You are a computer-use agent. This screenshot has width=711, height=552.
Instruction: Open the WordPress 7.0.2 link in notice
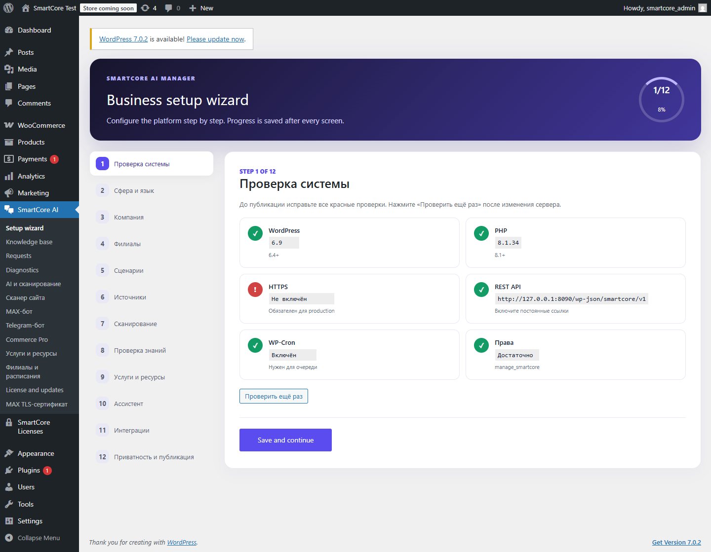pyautogui.click(x=123, y=39)
